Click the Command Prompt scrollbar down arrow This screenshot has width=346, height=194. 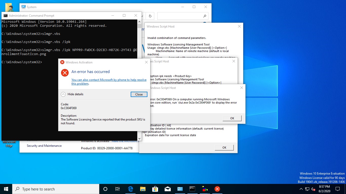(139, 138)
